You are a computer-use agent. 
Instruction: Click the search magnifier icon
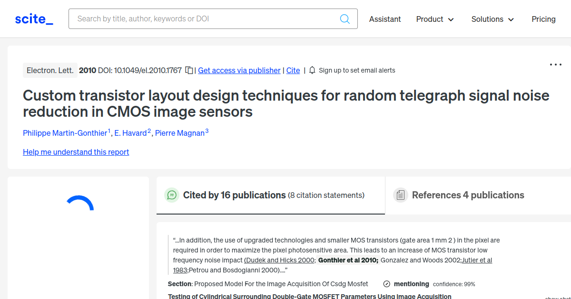(x=345, y=19)
